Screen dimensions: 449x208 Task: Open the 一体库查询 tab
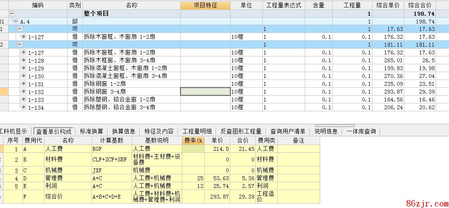(x=361, y=131)
